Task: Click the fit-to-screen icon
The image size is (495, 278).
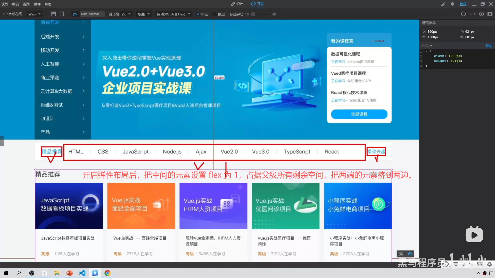Action: pyautogui.click(x=490, y=14)
